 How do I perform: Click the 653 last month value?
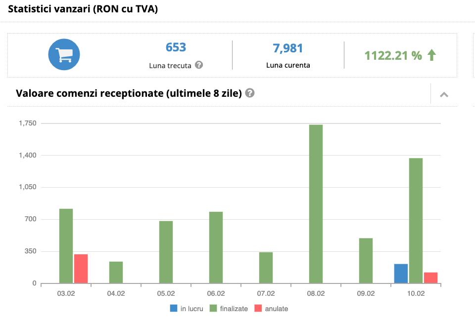point(176,48)
